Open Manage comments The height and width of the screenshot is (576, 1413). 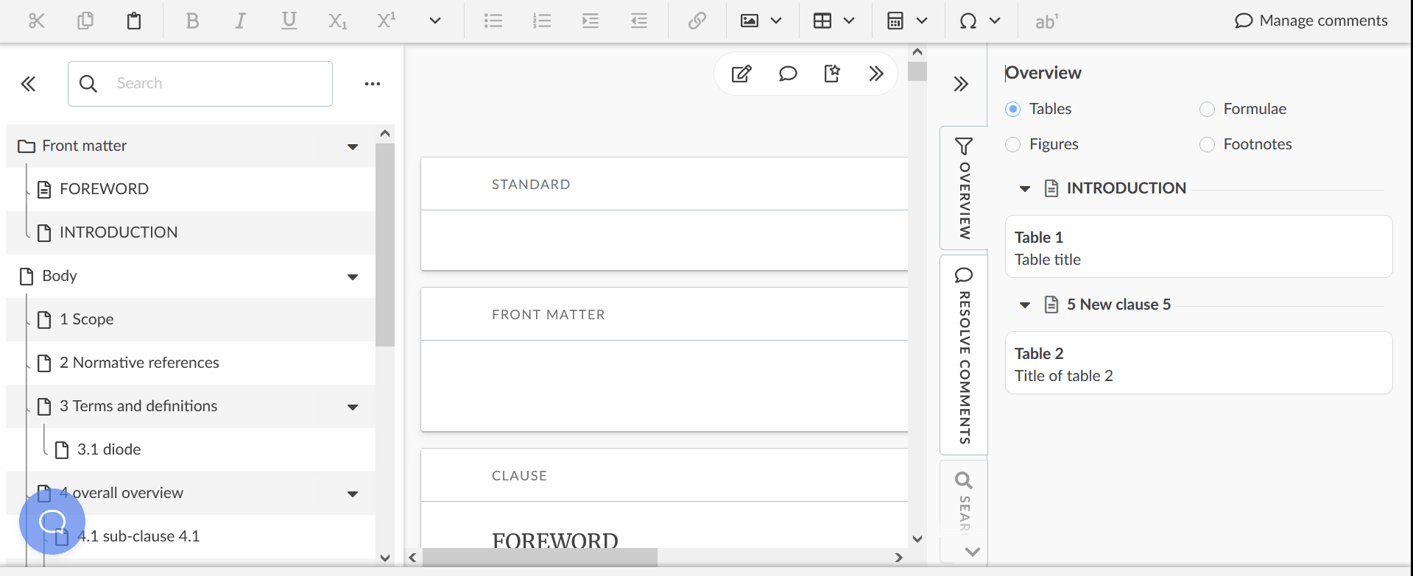coord(1311,21)
